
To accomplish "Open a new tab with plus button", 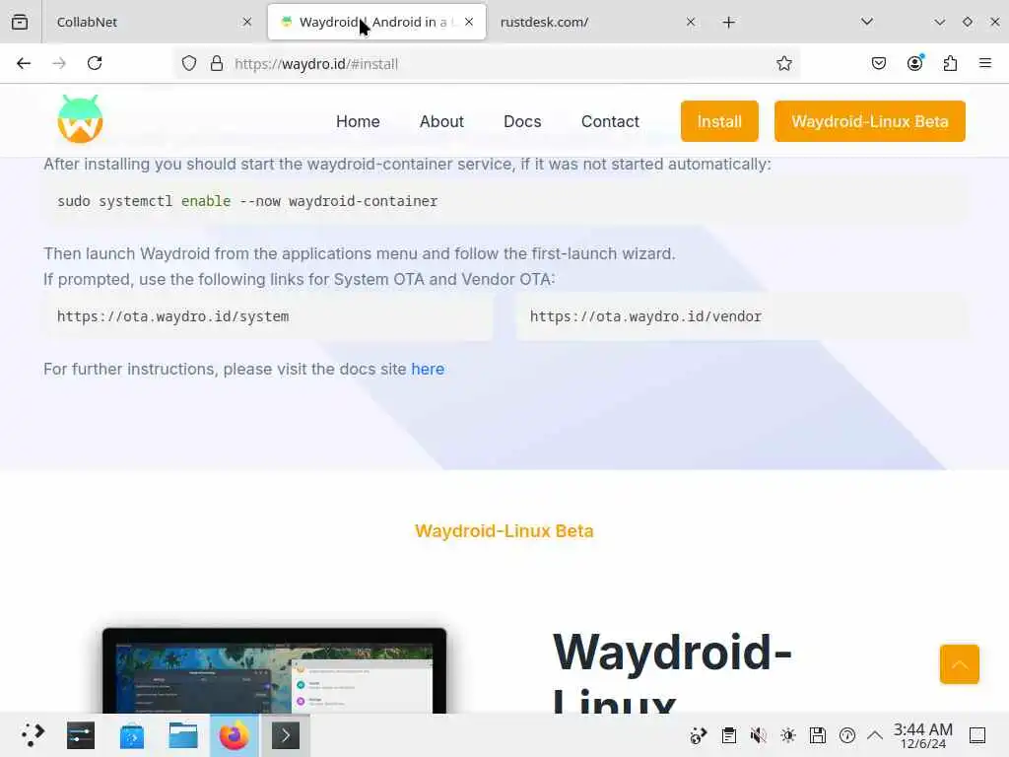I will pyautogui.click(x=728, y=22).
